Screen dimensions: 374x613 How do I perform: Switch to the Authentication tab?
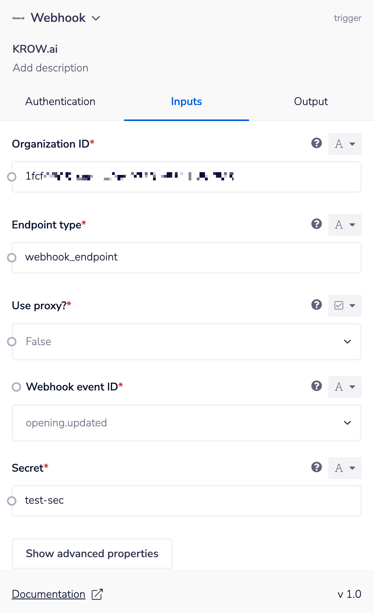coord(60,102)
